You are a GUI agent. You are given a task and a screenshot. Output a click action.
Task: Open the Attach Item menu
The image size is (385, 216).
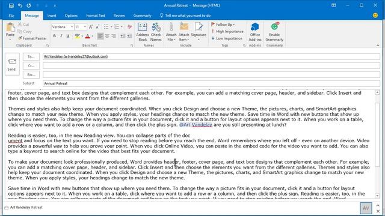(183, 32)
